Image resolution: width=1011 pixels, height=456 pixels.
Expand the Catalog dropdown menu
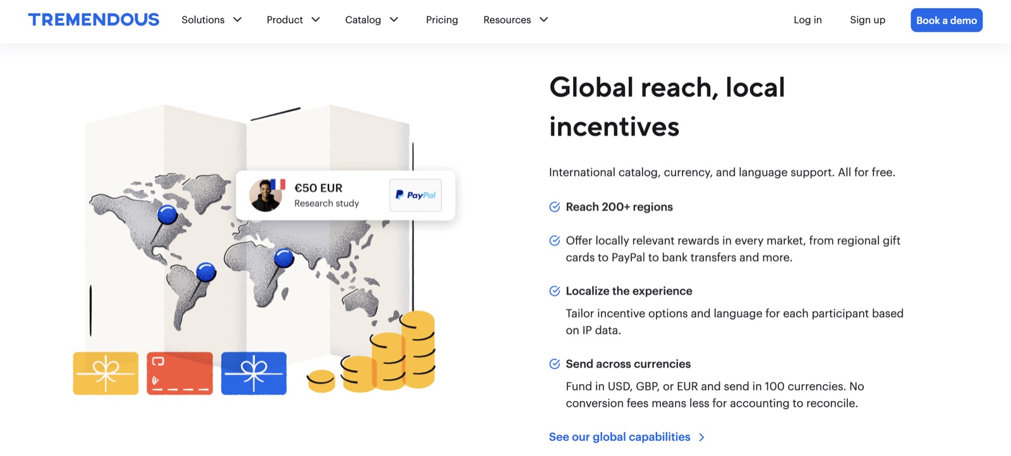(x=372, y=20)
